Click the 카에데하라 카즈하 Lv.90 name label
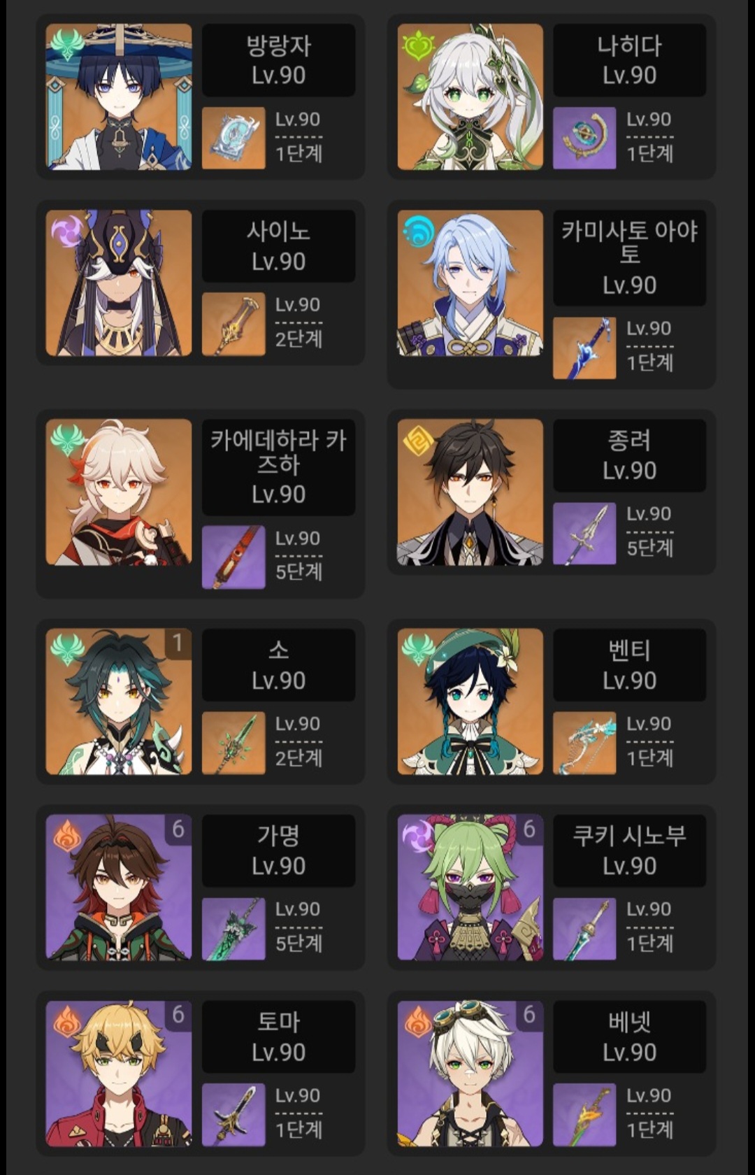 coord(278,467)
